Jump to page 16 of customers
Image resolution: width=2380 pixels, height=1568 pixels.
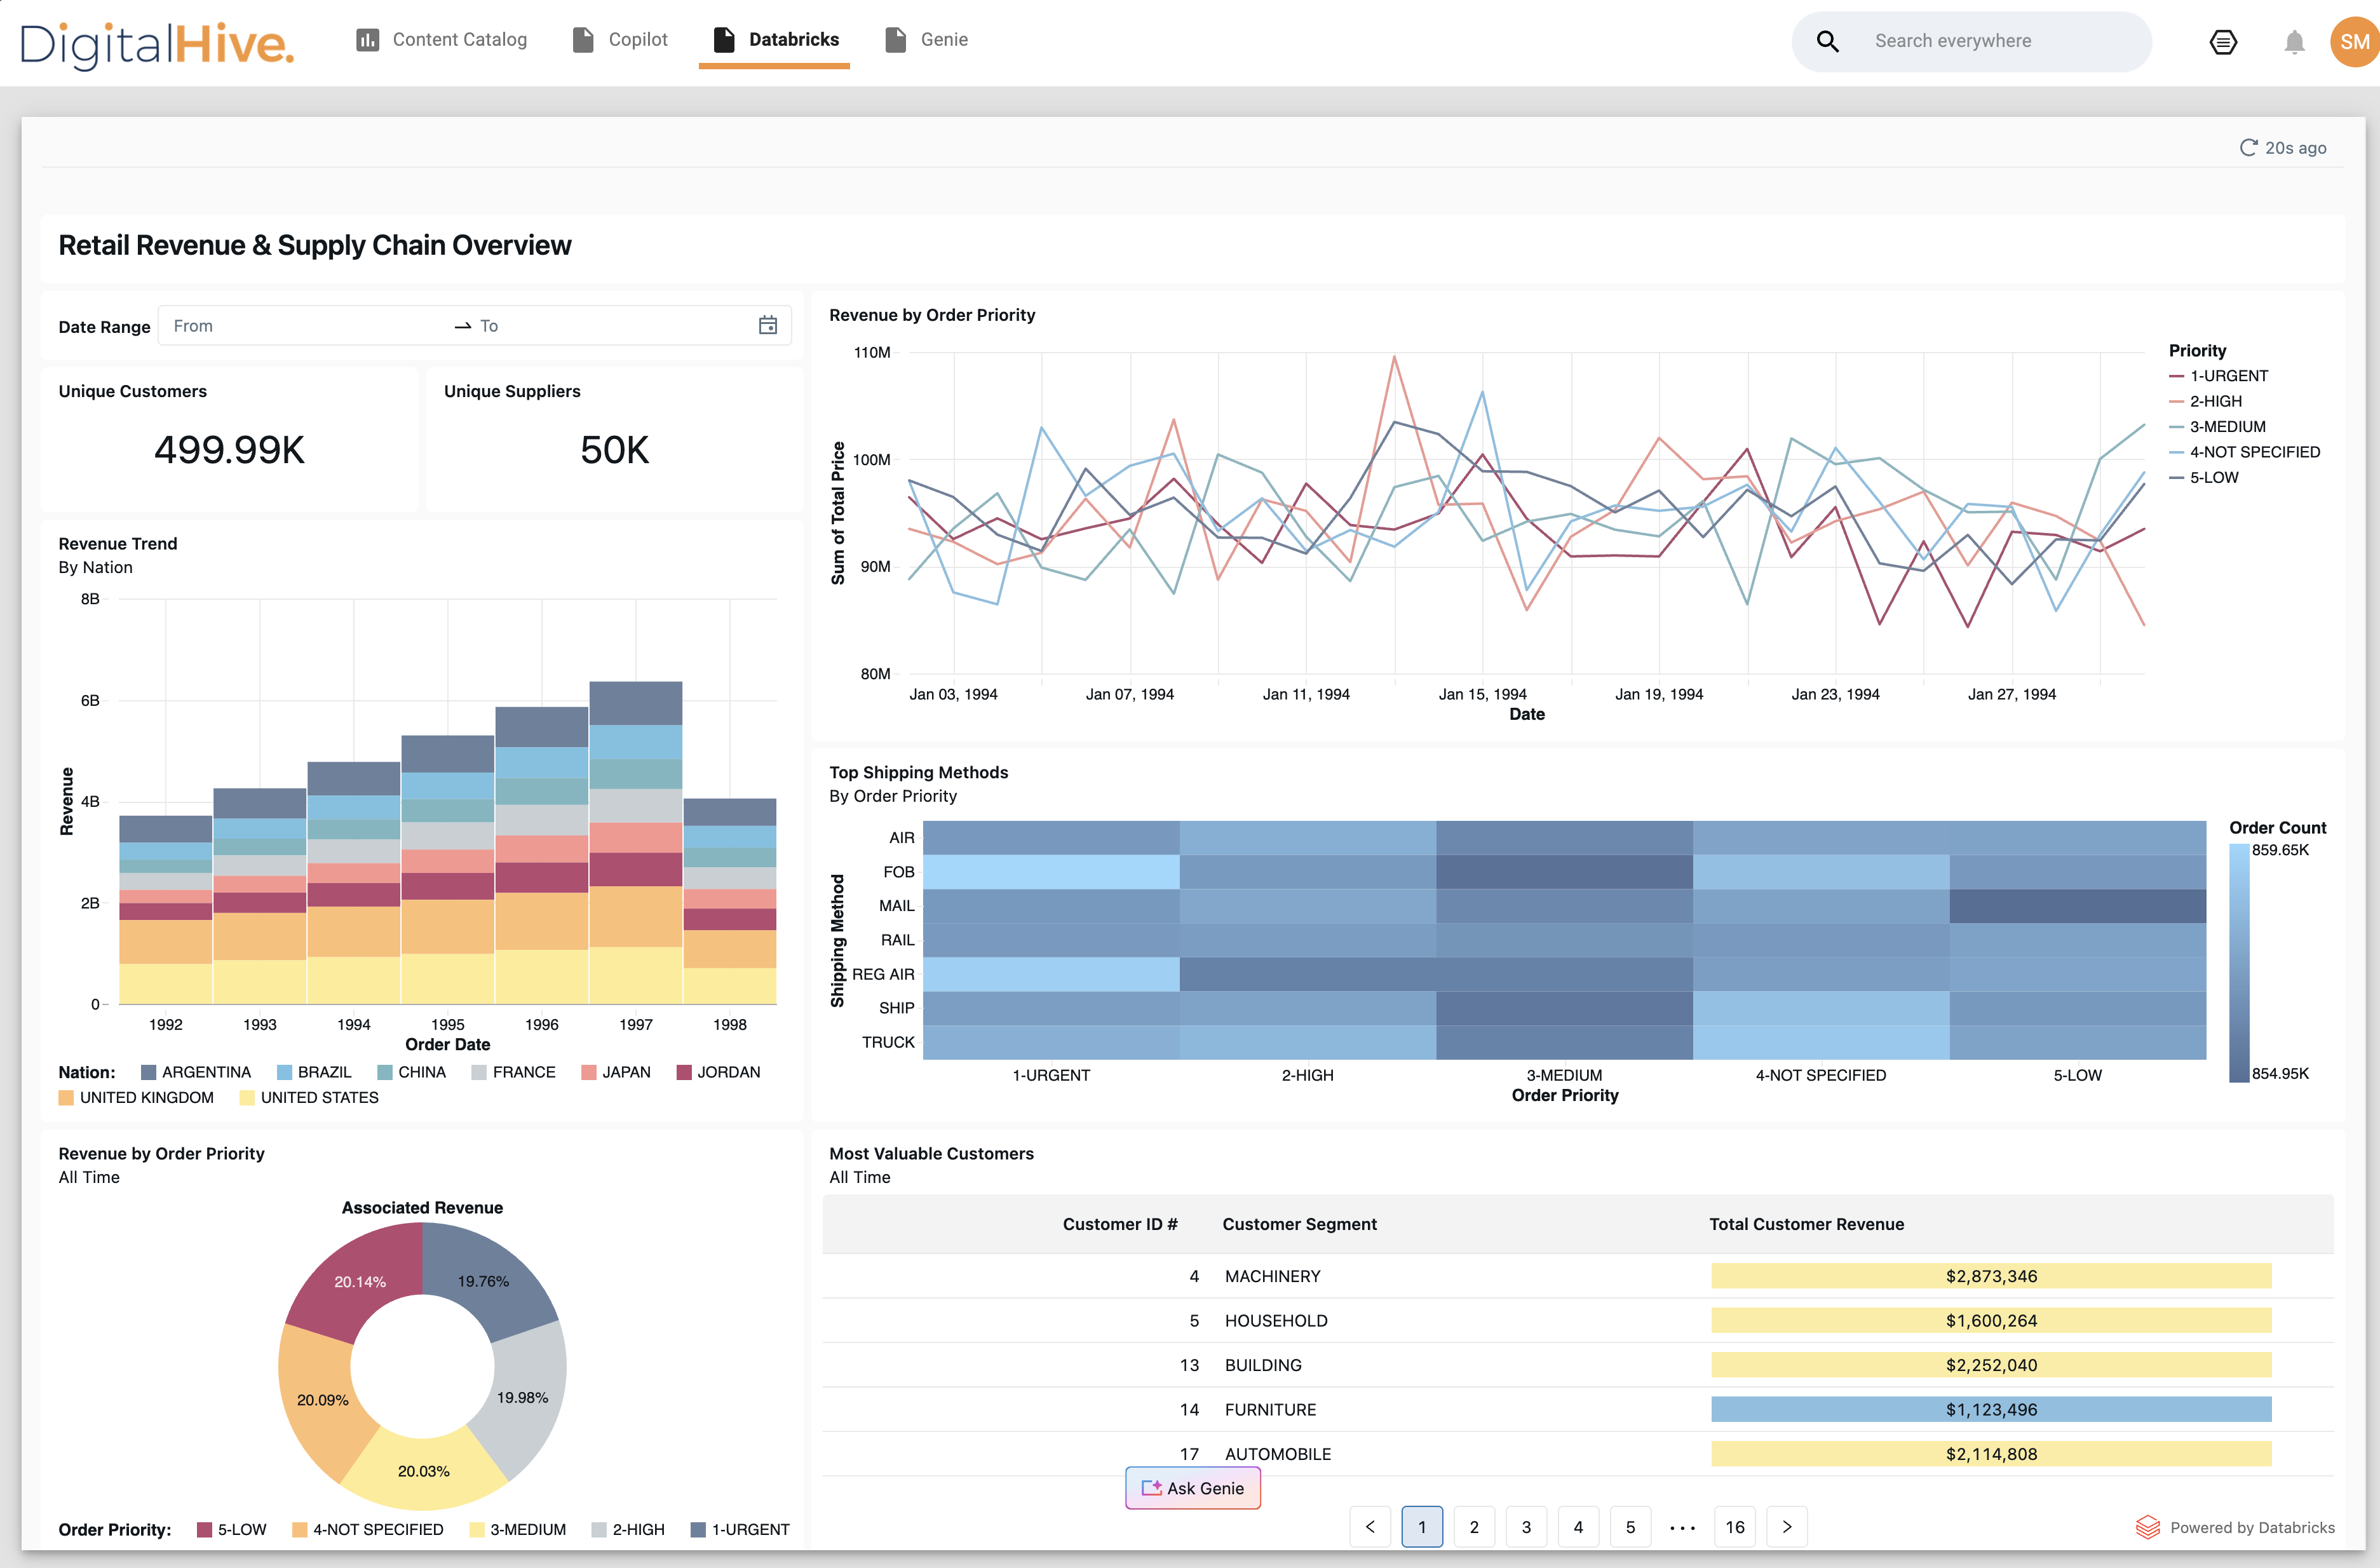[x=1734, y=1527]
